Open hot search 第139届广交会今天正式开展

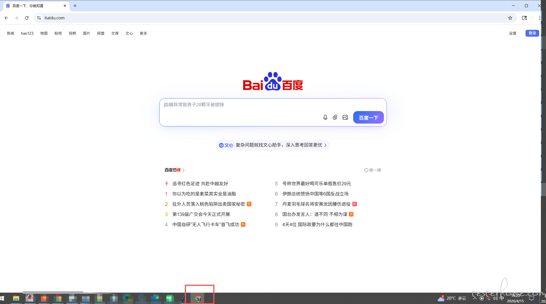pyautogui.click(x=201, y=214)
